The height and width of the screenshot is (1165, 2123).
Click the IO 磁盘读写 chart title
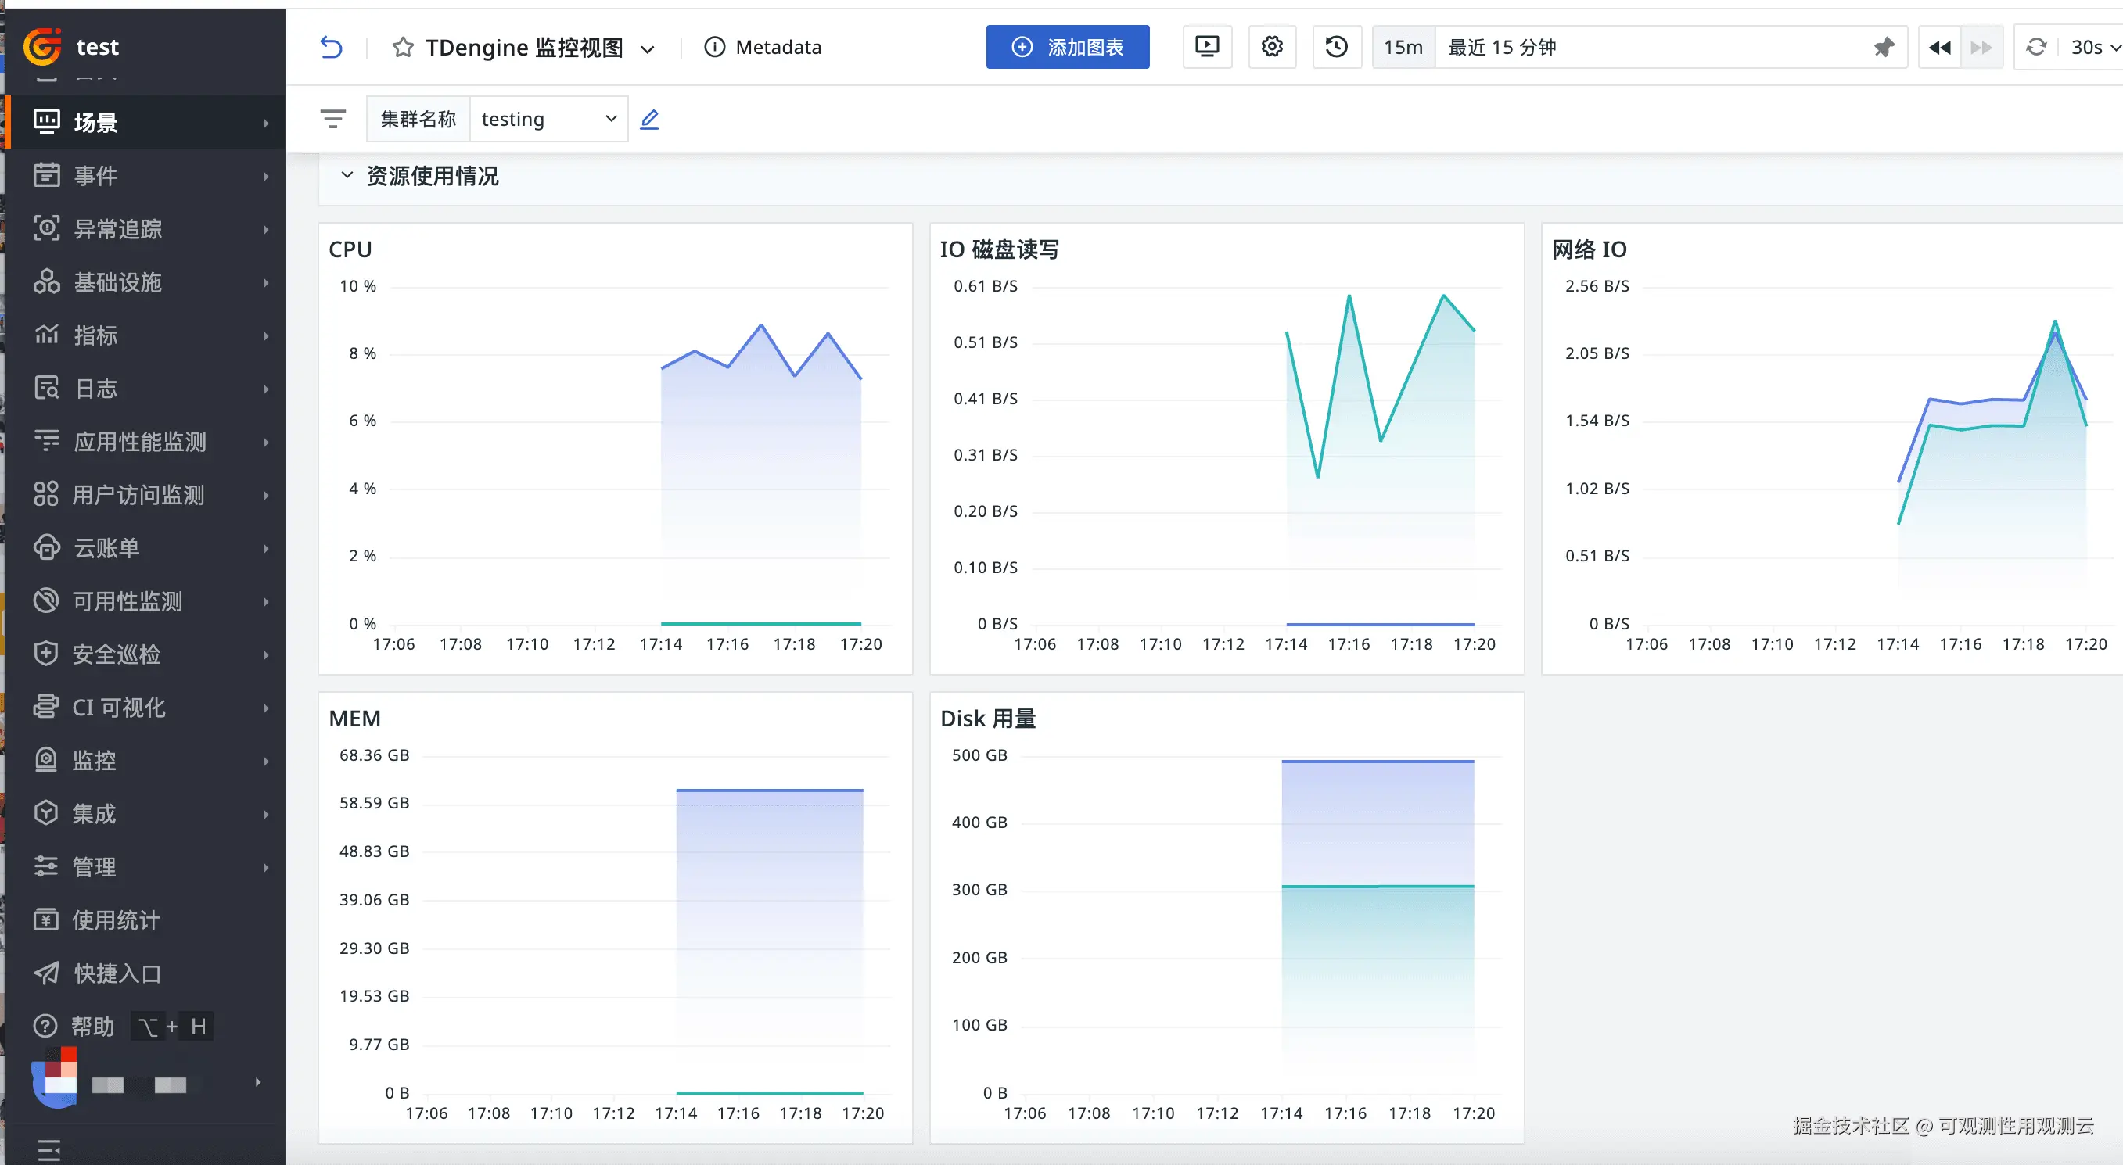pyautogui.click(x=999, y=249)
